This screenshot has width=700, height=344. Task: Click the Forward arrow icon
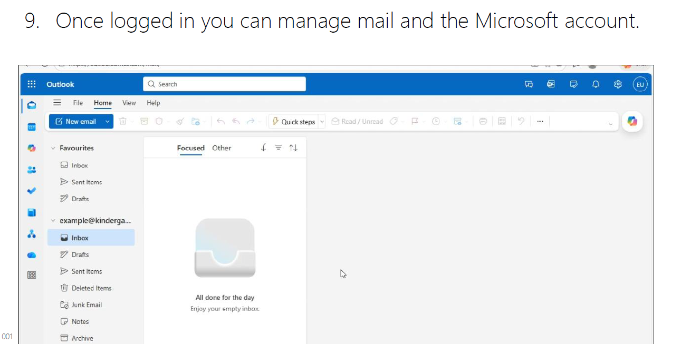tap(251, 121)
